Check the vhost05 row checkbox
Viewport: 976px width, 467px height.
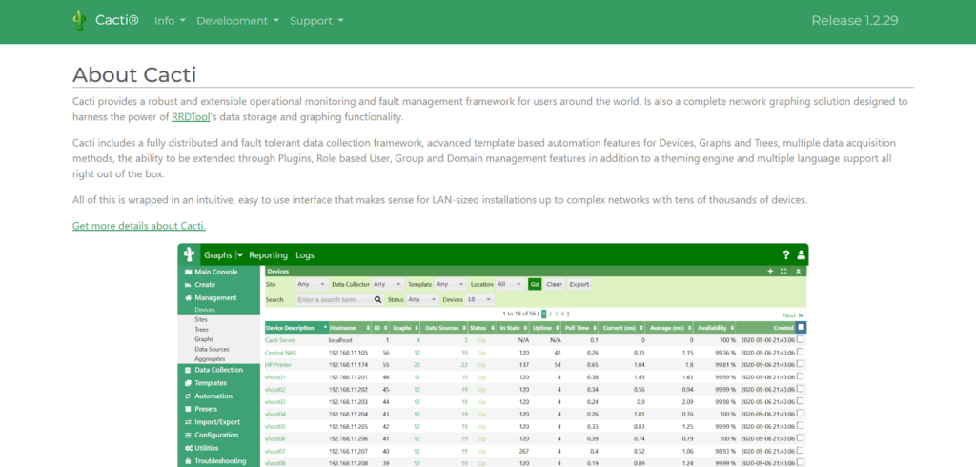(x=801, y=426)
